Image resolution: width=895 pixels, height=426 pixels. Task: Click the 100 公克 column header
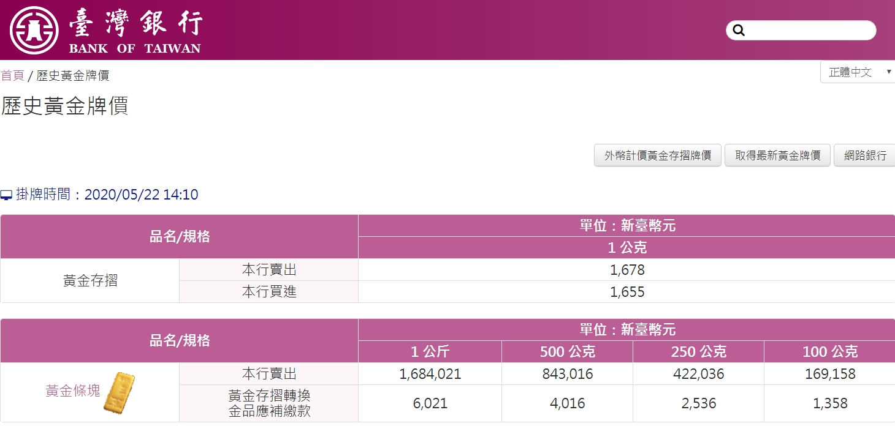[830, 352]
